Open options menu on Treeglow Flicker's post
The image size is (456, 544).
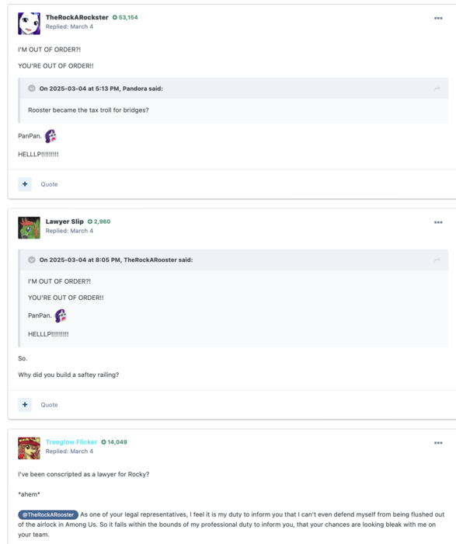click(x=438, y=443)
